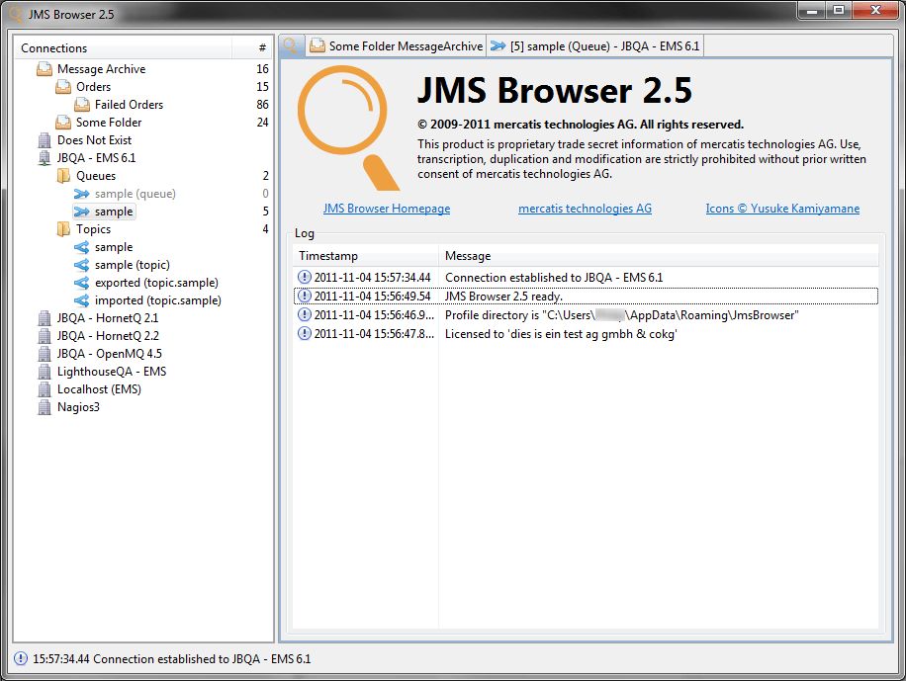
Task: Collapse the JBQA - EMS 6.1 connection node
Action: pos(31,157)
